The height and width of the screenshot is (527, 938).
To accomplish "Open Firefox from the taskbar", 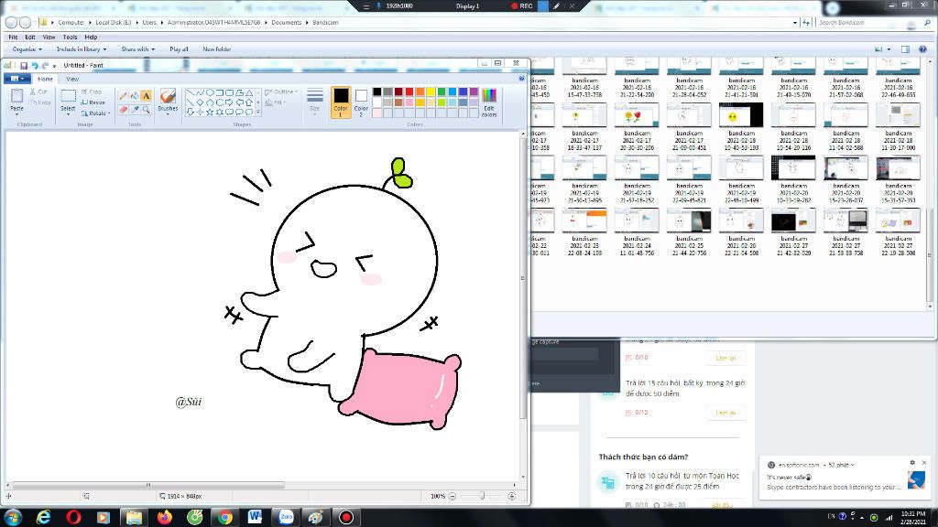I will click(165, 517).
